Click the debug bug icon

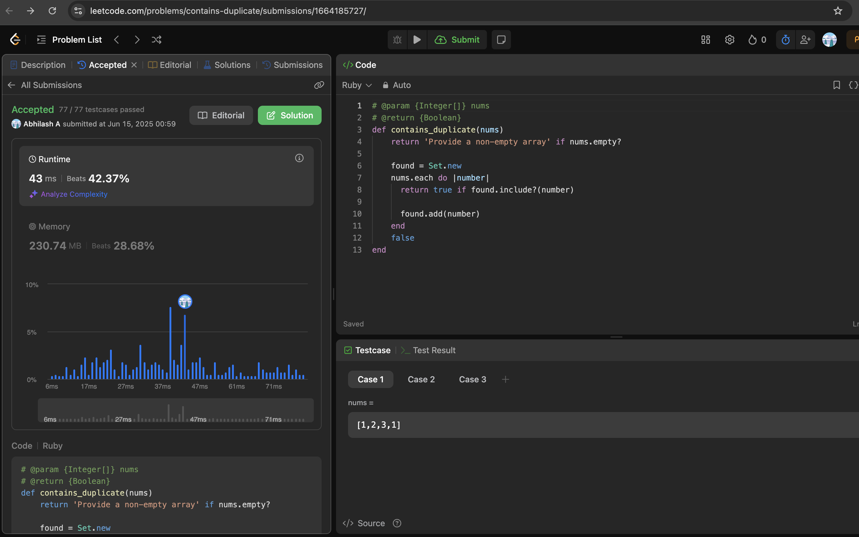(x=397, y=40)
